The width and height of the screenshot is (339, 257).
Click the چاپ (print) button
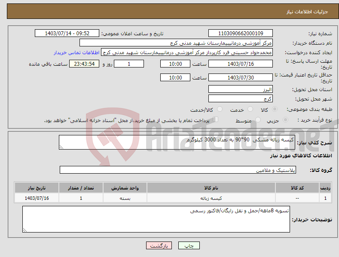(x=189, y=245)
